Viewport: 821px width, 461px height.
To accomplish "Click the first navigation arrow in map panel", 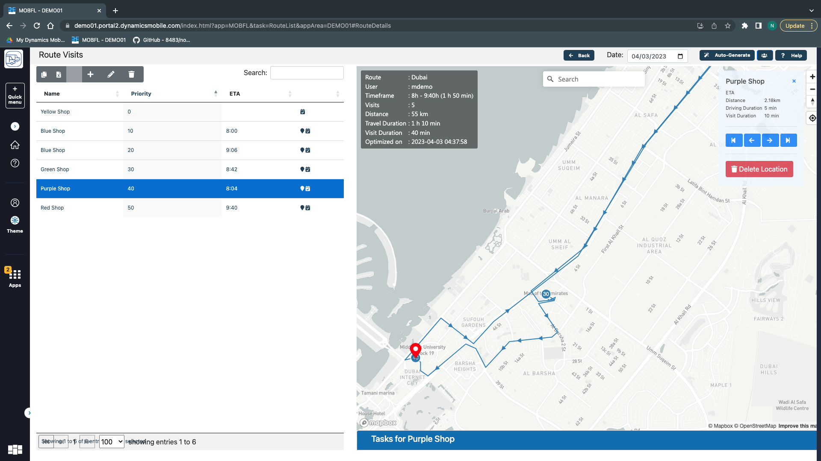I will coord(734,140).
